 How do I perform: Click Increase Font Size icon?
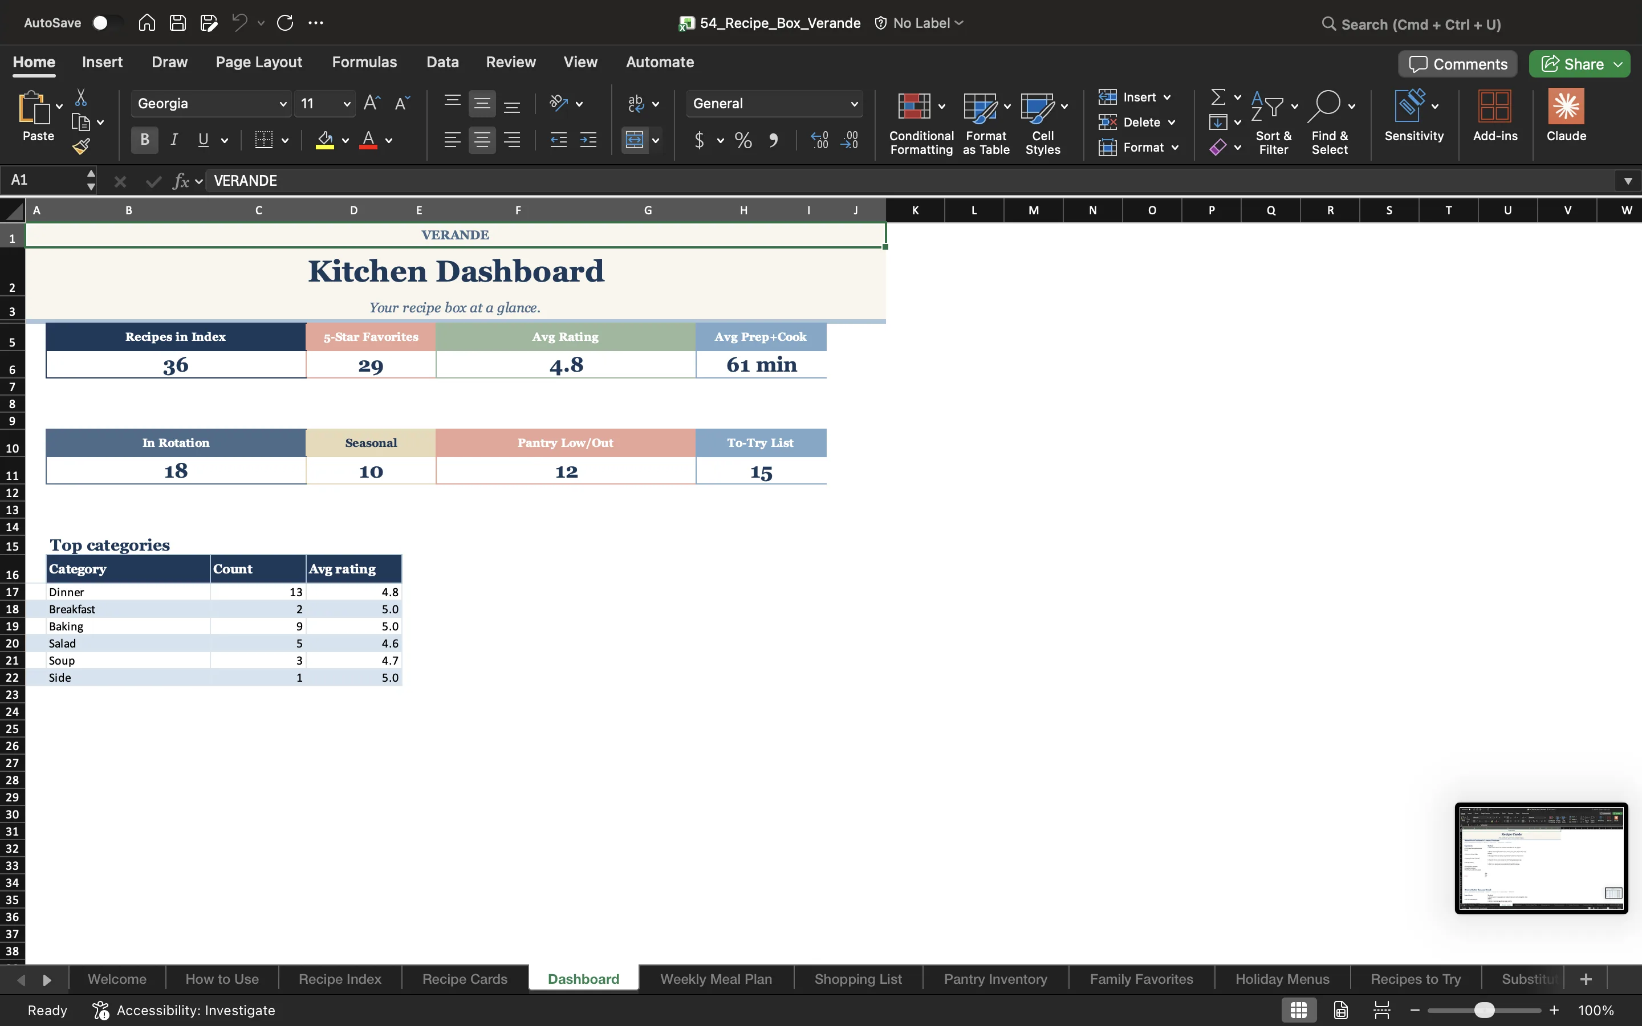[x=372, y=103]
